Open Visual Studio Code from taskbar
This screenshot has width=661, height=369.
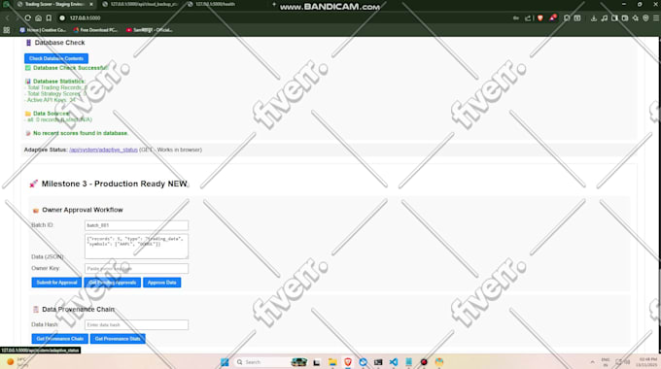[x=394, y=362]
